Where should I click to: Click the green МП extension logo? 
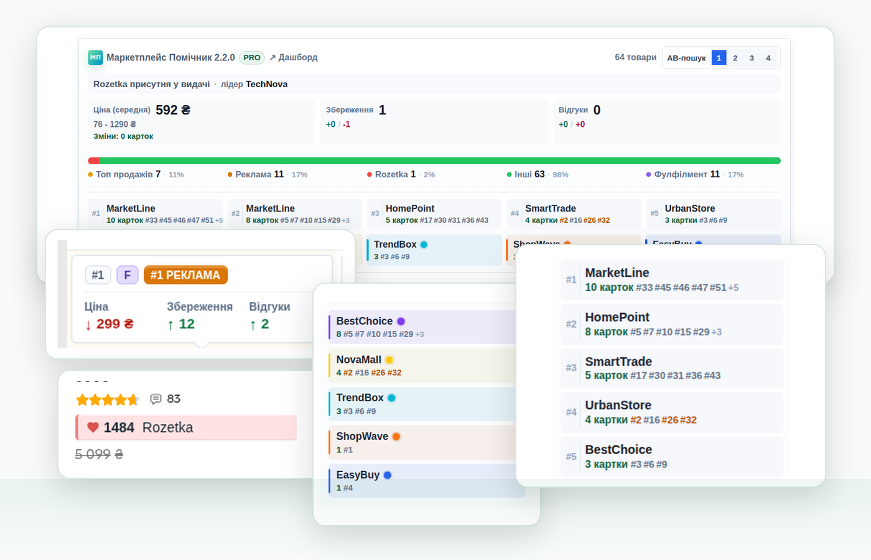[95, 57]
